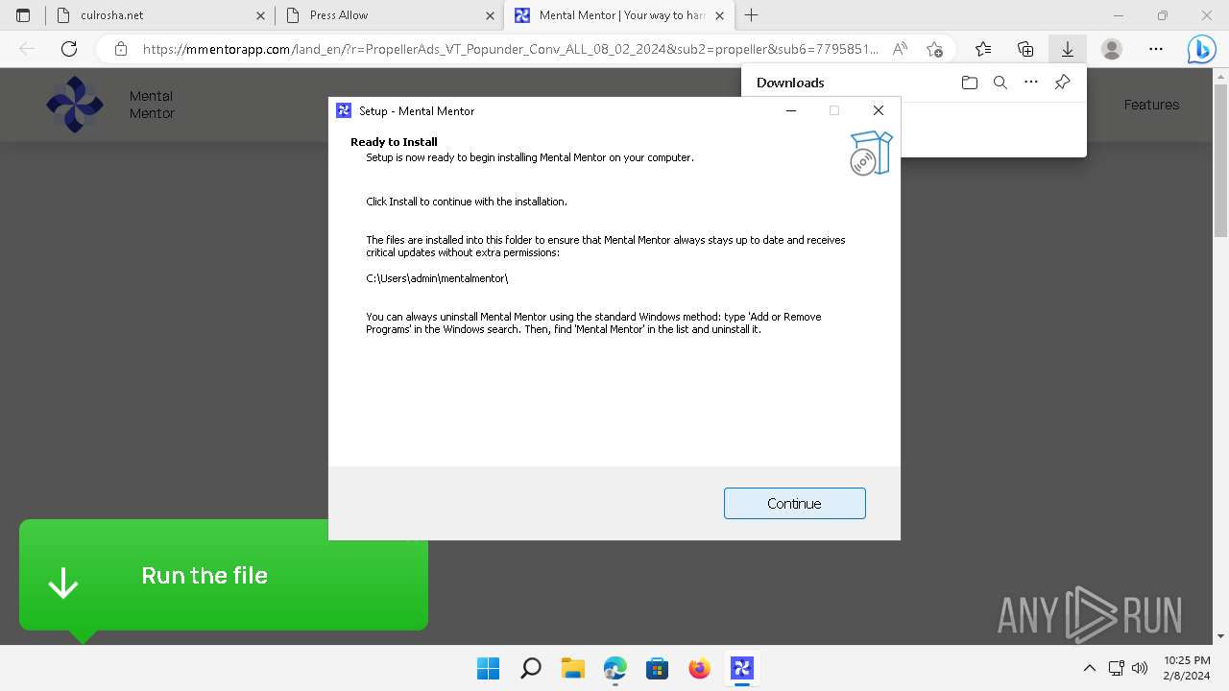Open a new browser tab
This screenshot has width=1229, height=691.
(752, 15)
